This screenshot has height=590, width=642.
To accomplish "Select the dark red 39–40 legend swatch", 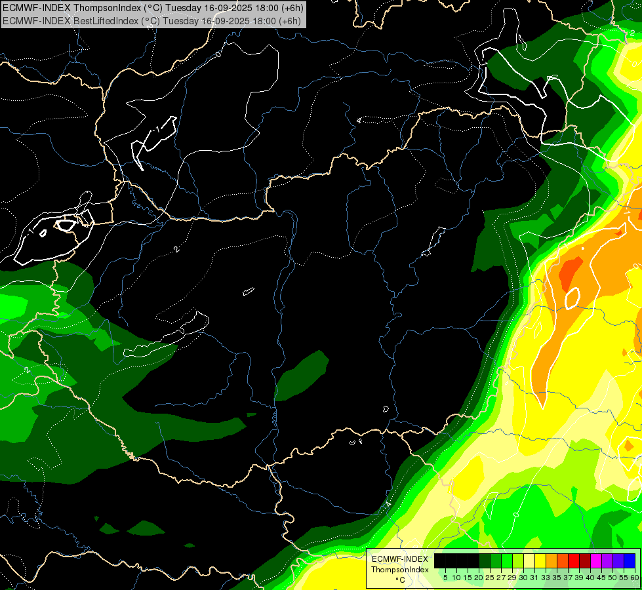I will click(585, 561).
